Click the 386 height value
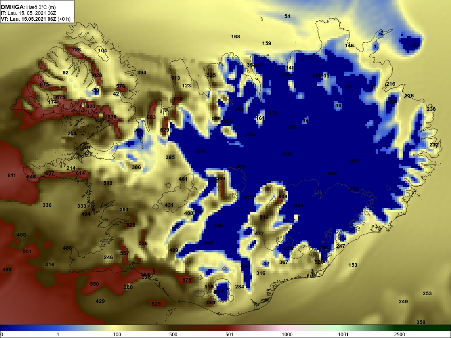451x338 pixels. 136,167
